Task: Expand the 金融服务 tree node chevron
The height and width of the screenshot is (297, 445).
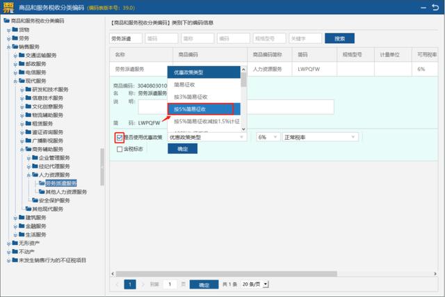Action: 15,227
